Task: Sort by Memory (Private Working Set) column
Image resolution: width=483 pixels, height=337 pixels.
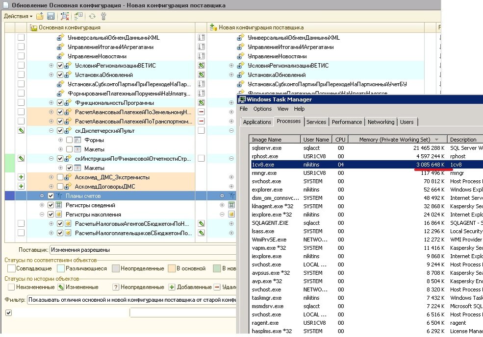Action: tap(398, 140)
